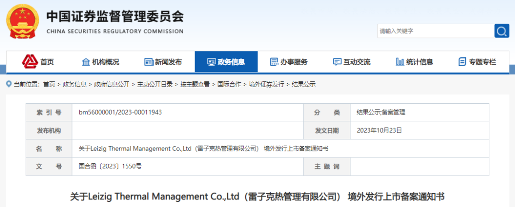
Task: Click the 中国证券监督管理委员会 site title
Action: (115, 17)
